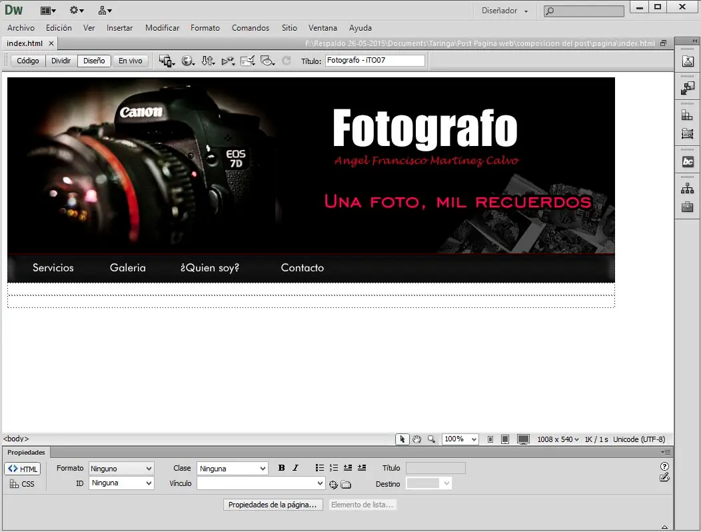Click the bulleted unordered list icon
The width and height of the screenshot is (701, 532).
[320, 468]
